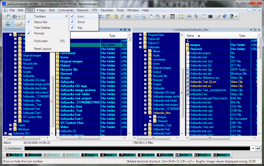Click the command prompt input field
264x166 pixels.
point(137,149)
